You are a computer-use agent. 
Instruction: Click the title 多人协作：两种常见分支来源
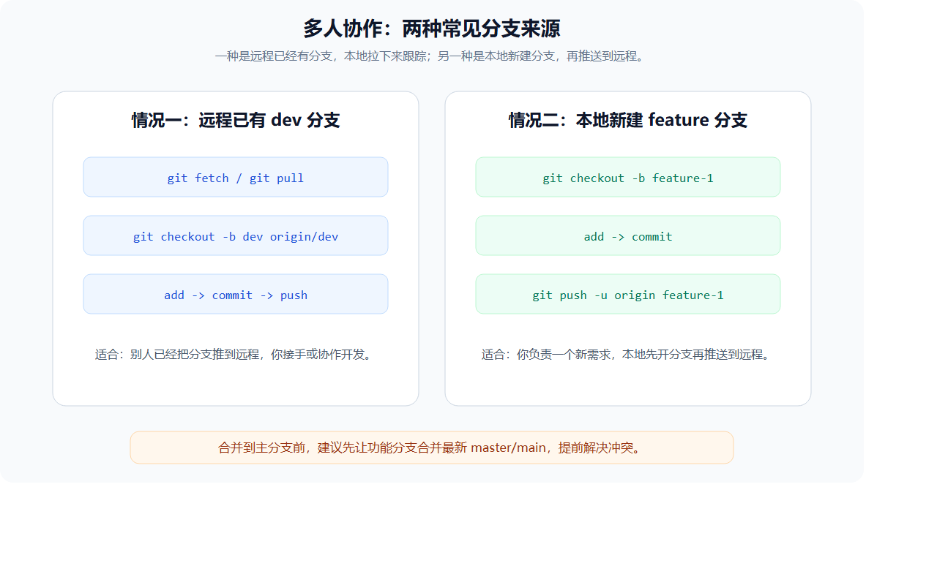coord(432,29)
